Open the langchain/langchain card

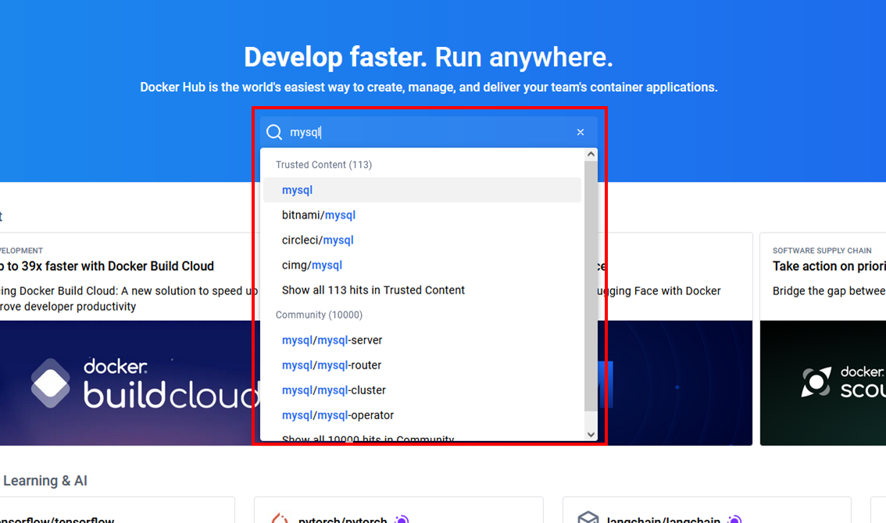coord(707,510)
